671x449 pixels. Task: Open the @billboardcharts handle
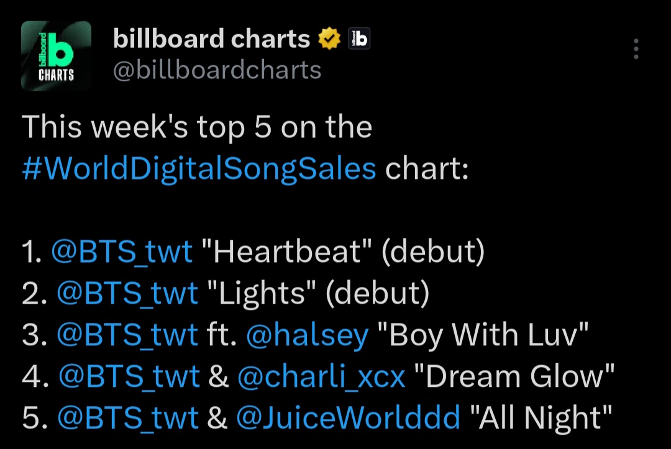point(217,70)
